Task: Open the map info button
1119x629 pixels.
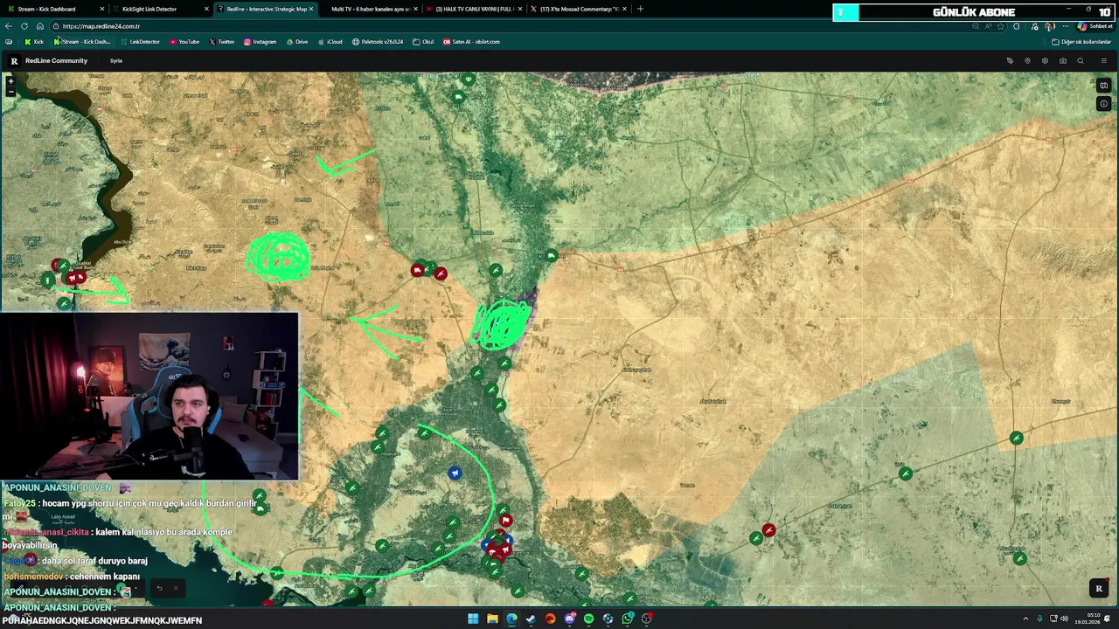Action: point(1103,104)
